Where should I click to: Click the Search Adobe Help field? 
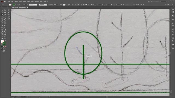158,2
